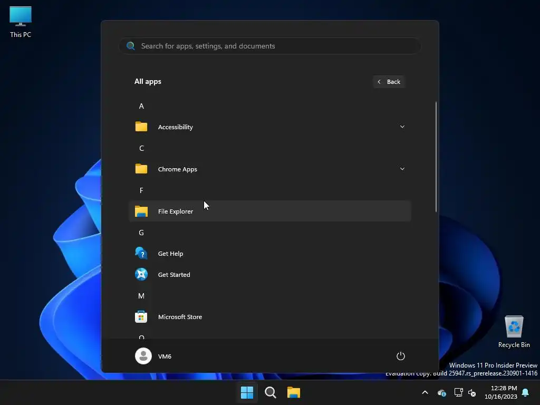540x405 pixels.
Task: Open File Explorer from the taskbar
Action: point(294,392)
